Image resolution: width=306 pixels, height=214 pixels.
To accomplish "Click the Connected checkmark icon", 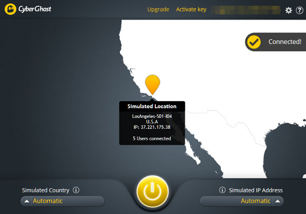I will [254, 42].
